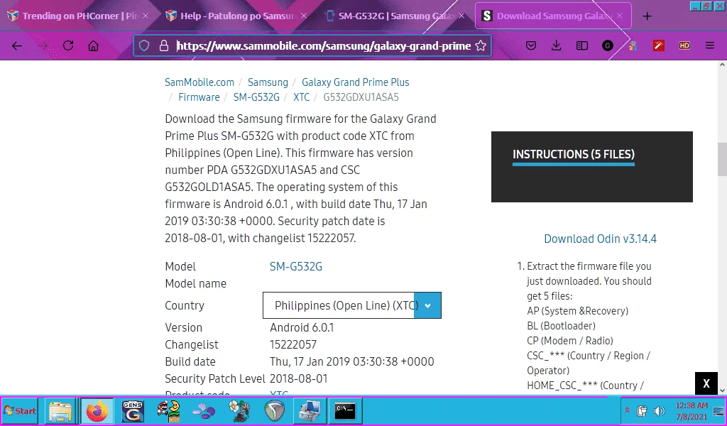This screenshot has height=426, width=727.
Task: Close the Help - Patulong po Samsung tab
Action: coord(304,16)
